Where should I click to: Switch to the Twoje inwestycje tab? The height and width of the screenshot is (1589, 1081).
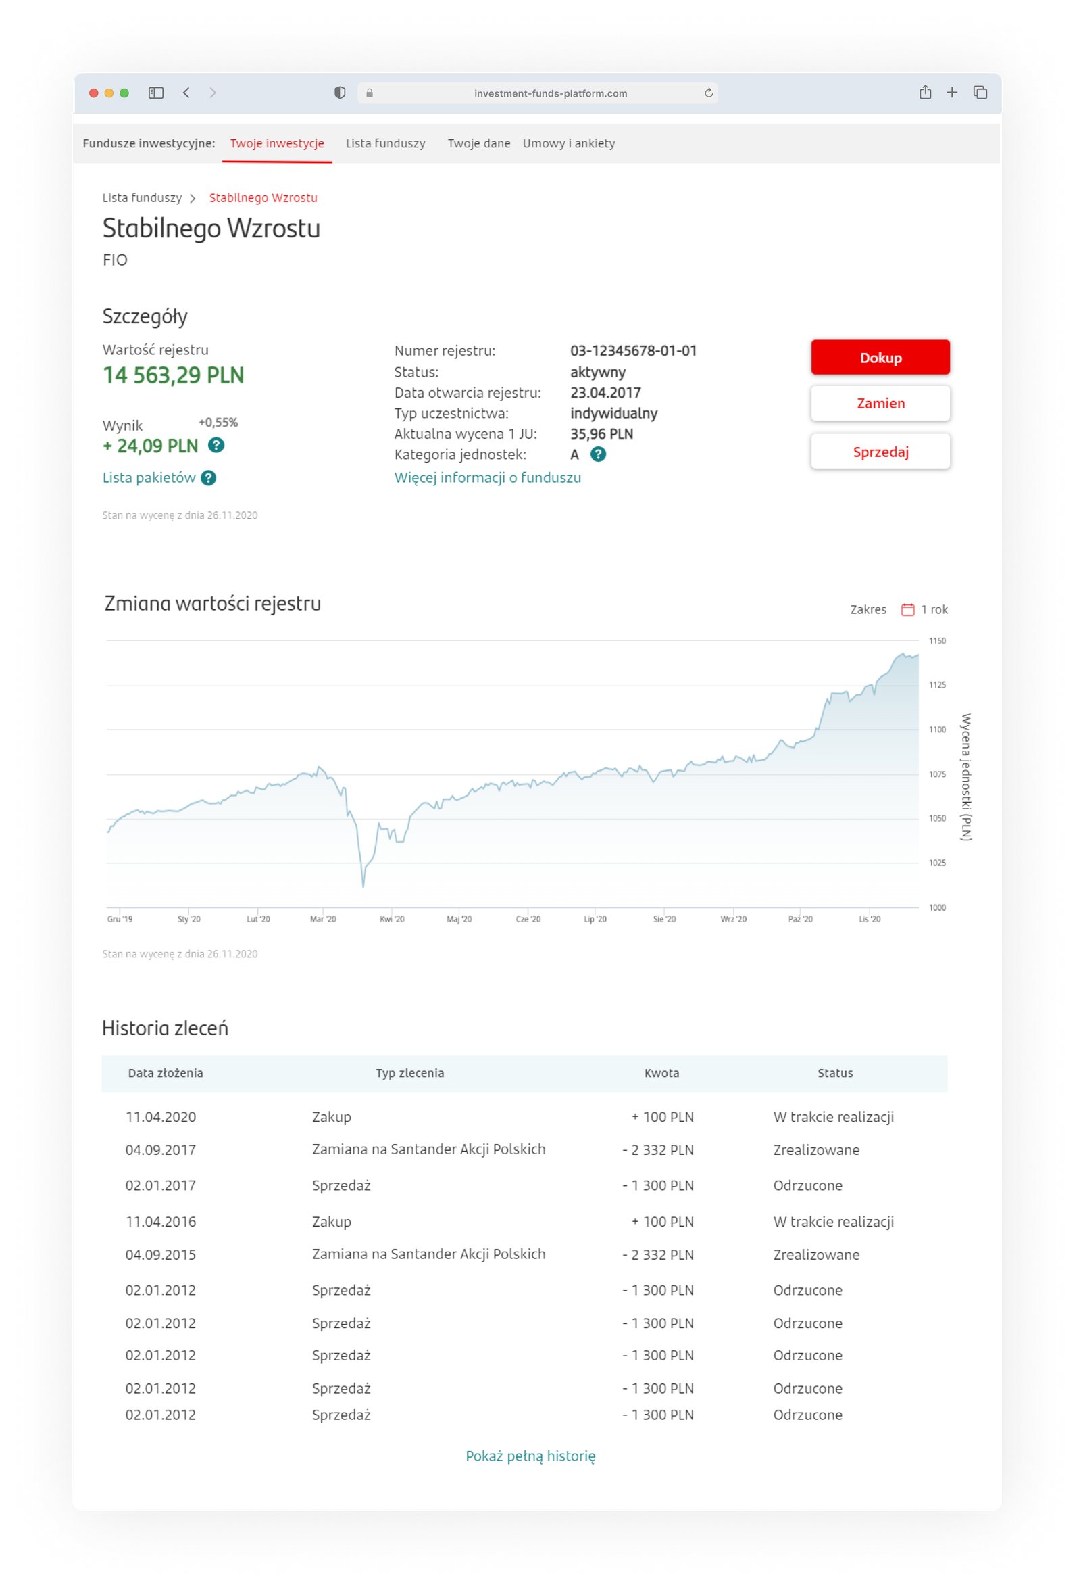[x=277, y=143]
